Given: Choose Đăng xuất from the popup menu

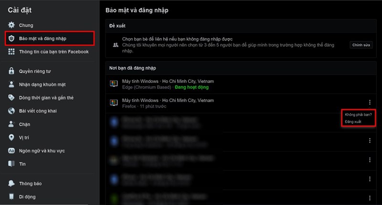Looking at the screenshot, I should click(353, 122).
